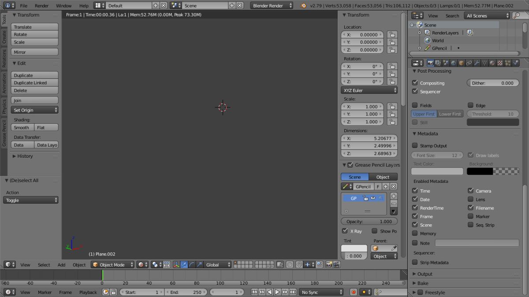This screenshot has height=297, width=529.
Task: Open the Help menu
Action: [x=84, y=6]
